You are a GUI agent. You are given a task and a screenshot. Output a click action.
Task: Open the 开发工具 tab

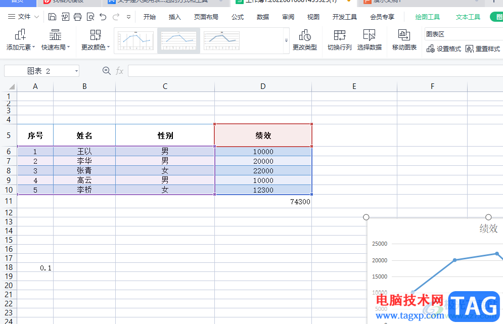(x=345, y=17)
